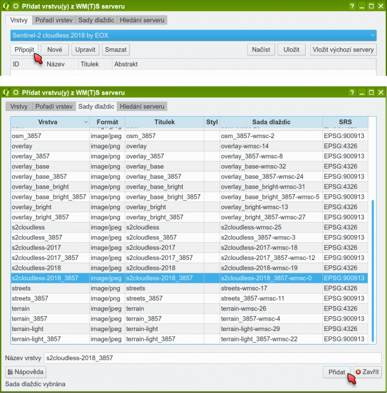Click the Připojit connect button
This screenshot has width=387, height=393.
coord(25,49)
